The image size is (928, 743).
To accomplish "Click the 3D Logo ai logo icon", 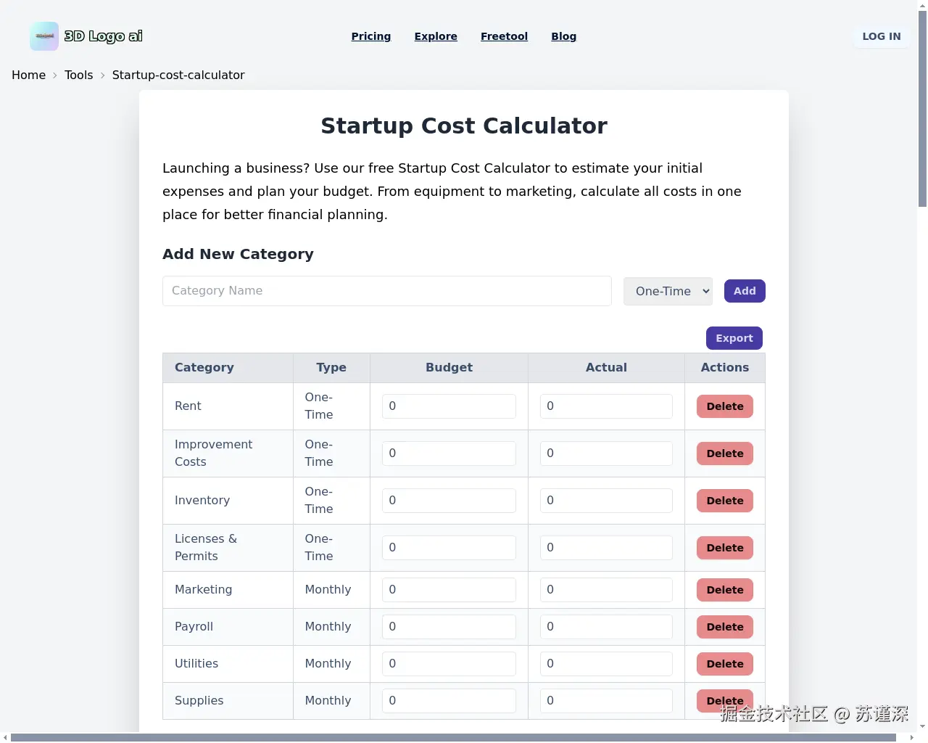I will tap(44, 36).
